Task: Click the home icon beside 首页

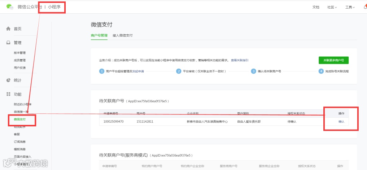Action: click(x=8, y=29)
